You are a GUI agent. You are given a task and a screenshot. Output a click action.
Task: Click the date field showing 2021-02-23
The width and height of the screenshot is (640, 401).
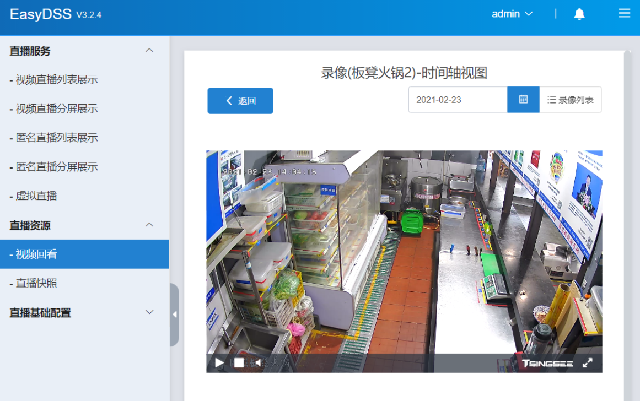(x=458, y=100)
